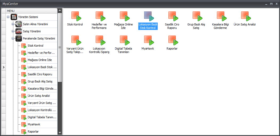Click small icon beside MyaHawk tree row

[24, 124]
